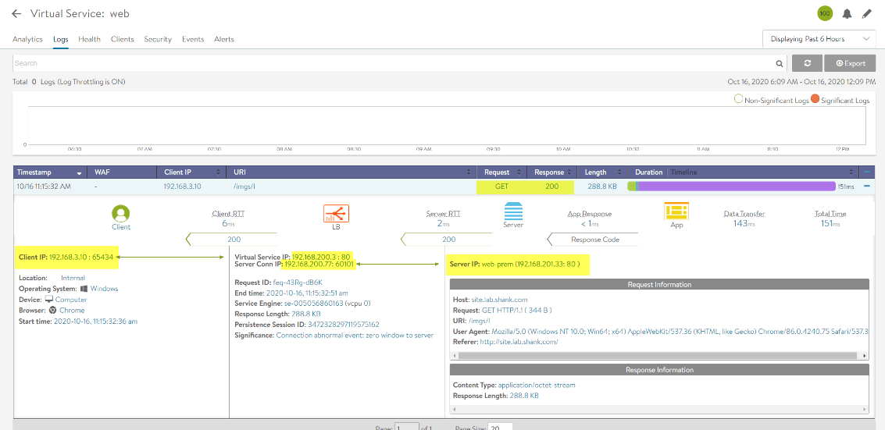The height and width of the screenshot is (430, 885).
Task: Sort by the Length column
Action: click(x=602, y=172)
